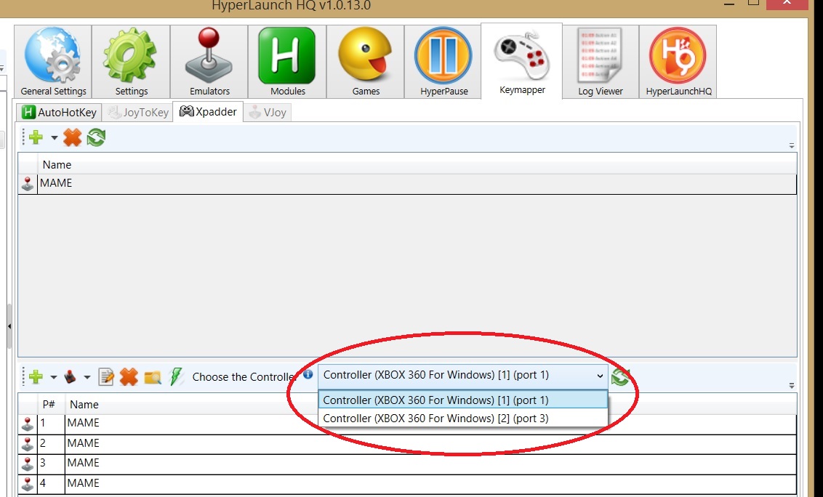The width and height of the screenshot is (823, 497).
Task: Open the Emulators tab
Action: tap(209, 62)
